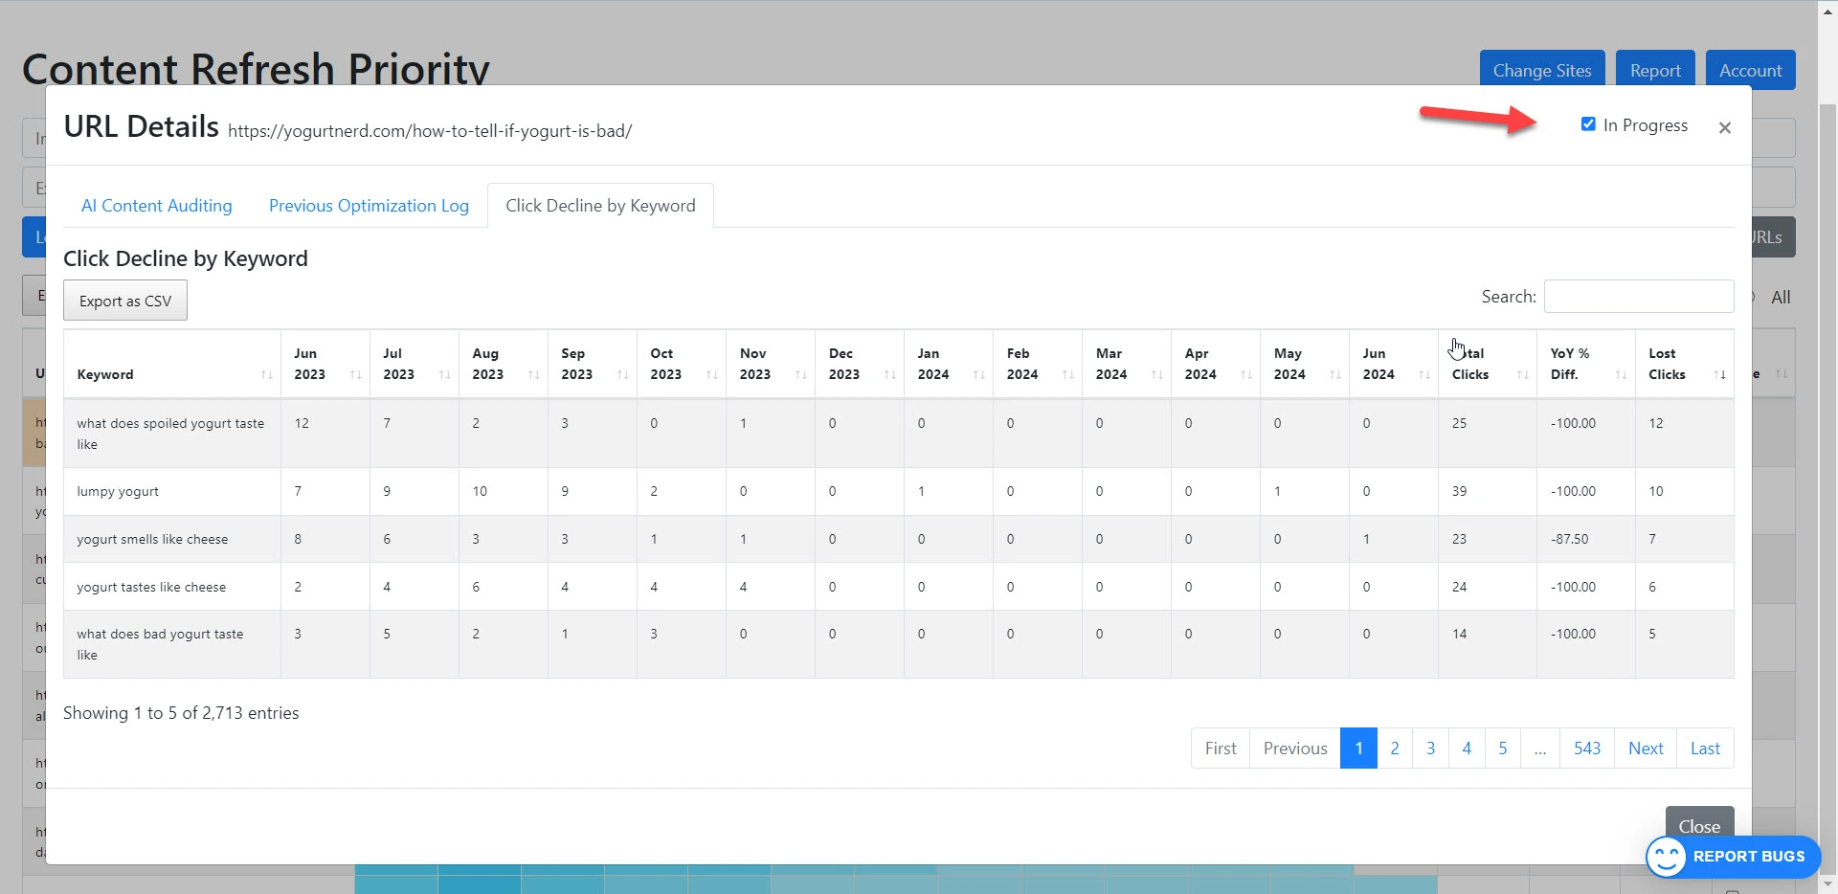1838x894 pixels.
Task: Sort by Apr 2024 column arrows
Action: 1245,374
